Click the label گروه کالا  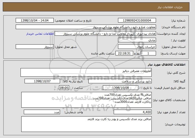click(179, 81)
